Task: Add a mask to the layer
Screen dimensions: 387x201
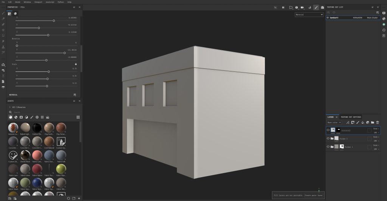Action: click(x=353, y=122)
